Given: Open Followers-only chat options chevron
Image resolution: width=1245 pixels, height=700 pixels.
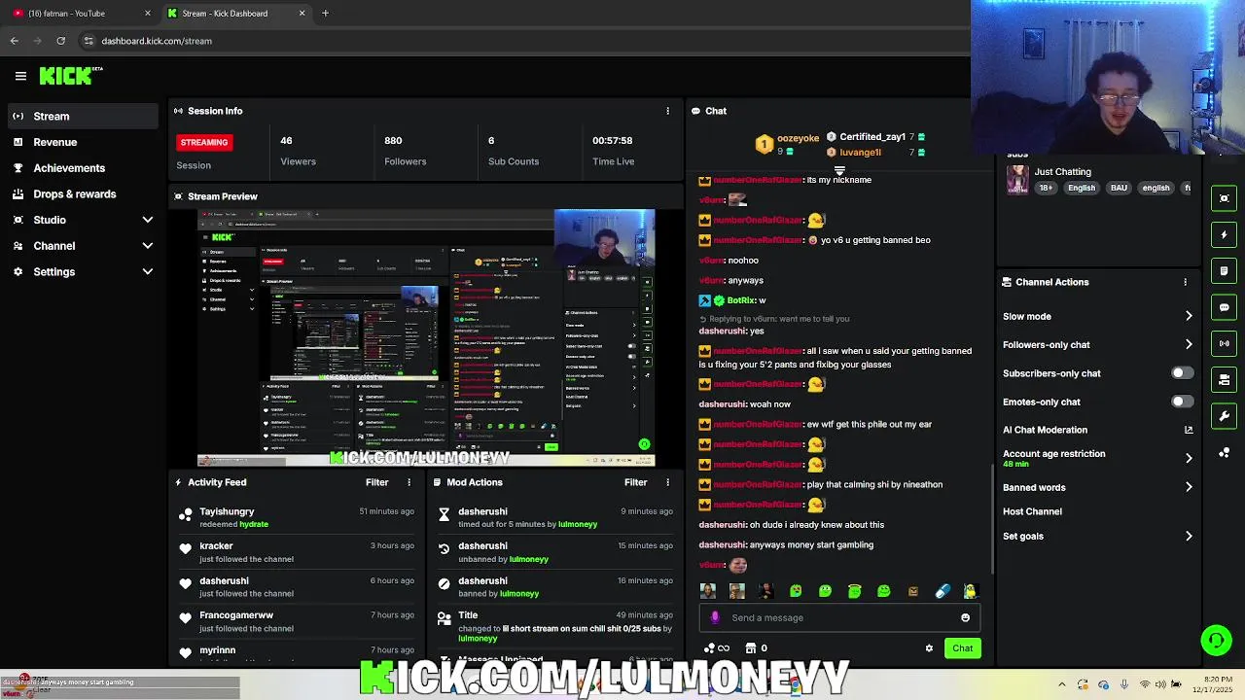Looking at the screenshot, I should click(x=1189, y=344).
